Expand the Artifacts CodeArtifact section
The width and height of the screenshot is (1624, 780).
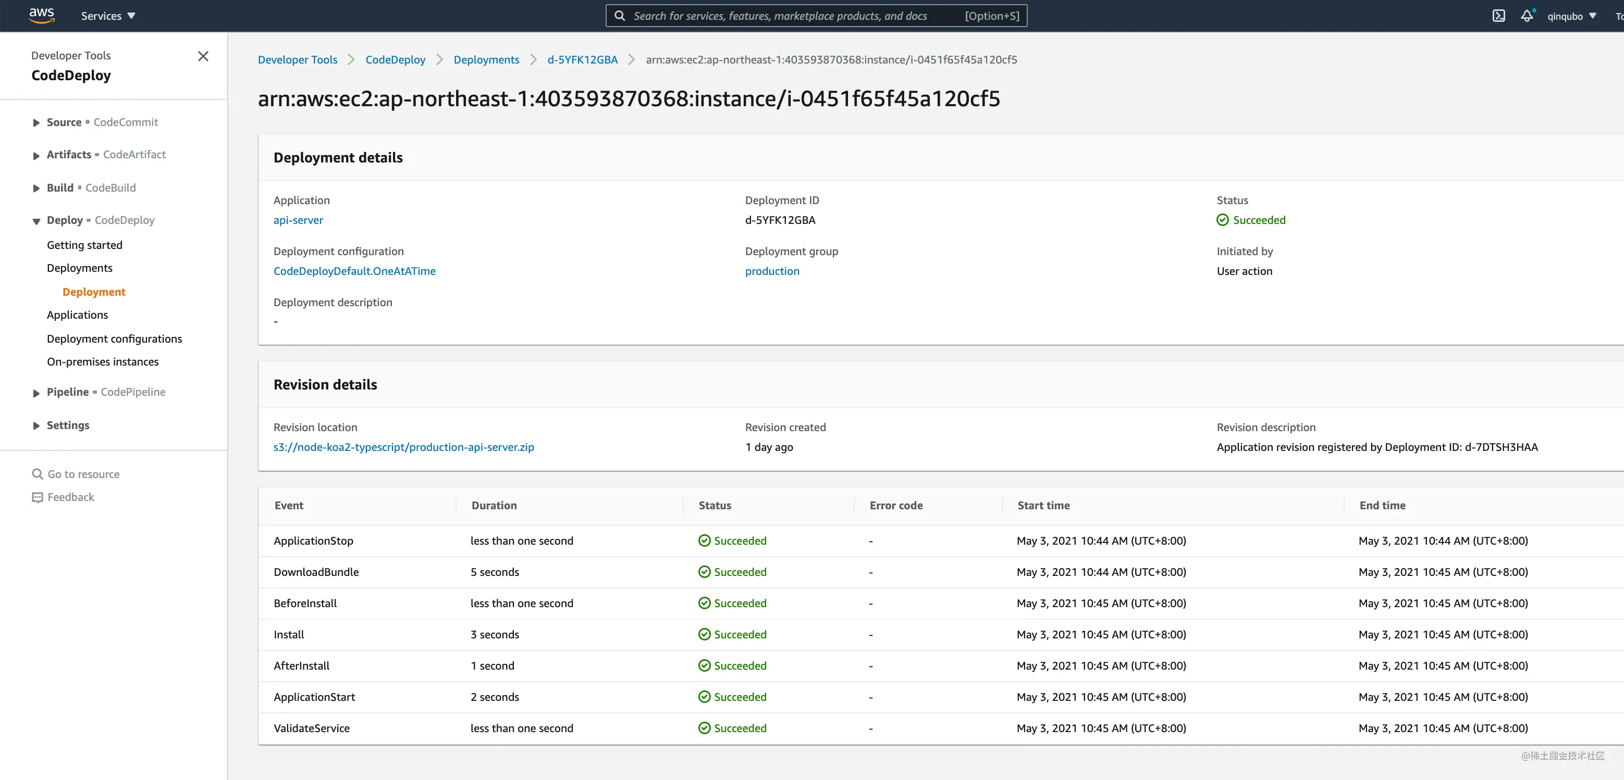[36, 155]
